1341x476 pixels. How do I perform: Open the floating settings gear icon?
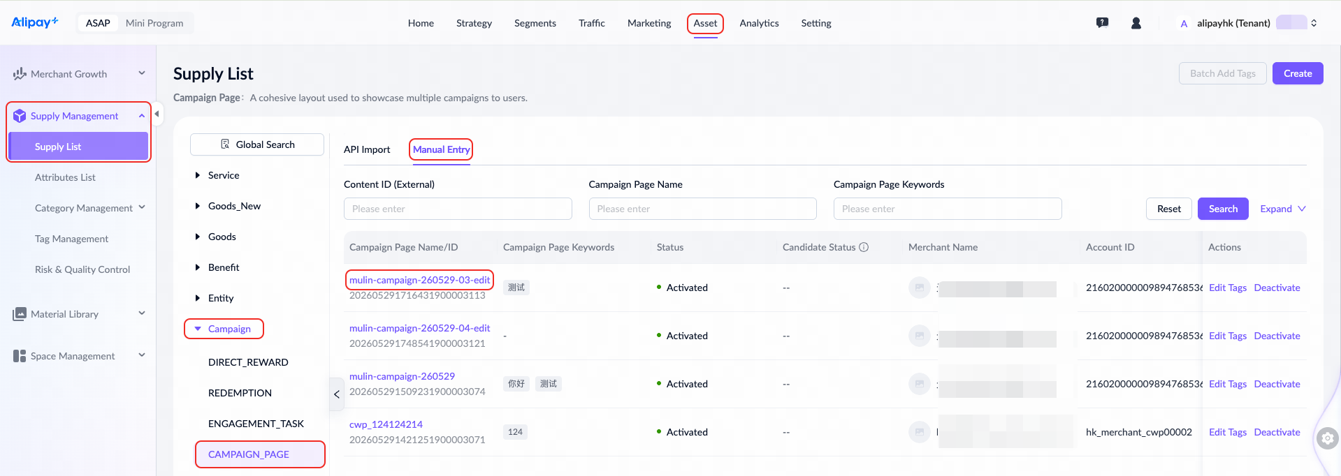click(1327, 438)
